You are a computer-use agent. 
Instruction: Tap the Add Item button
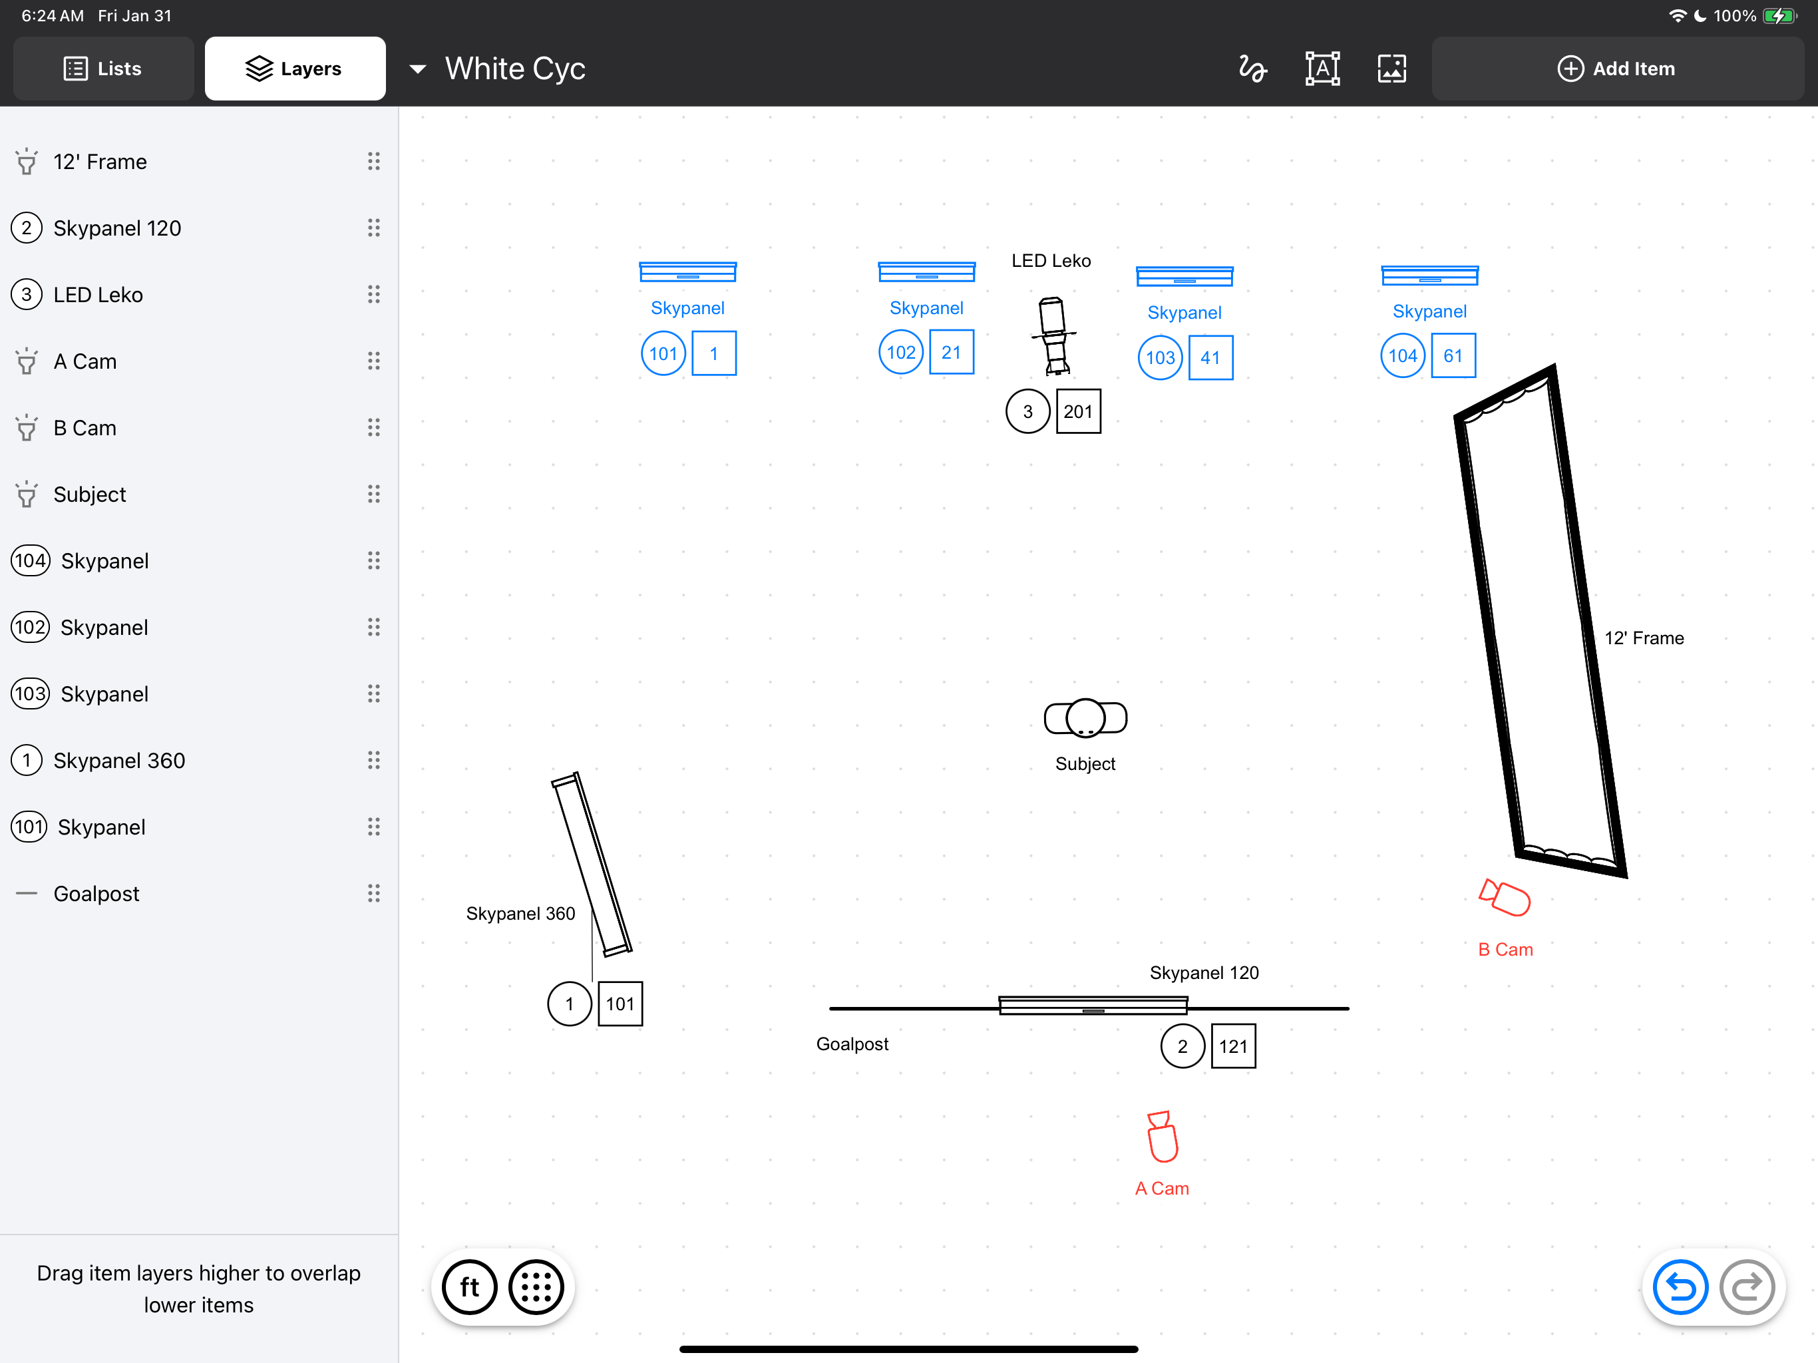(x=1616, y=69)
